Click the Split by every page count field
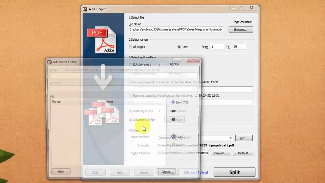The image size is (325, 183). pyautogui.click(x=162, y=65)
